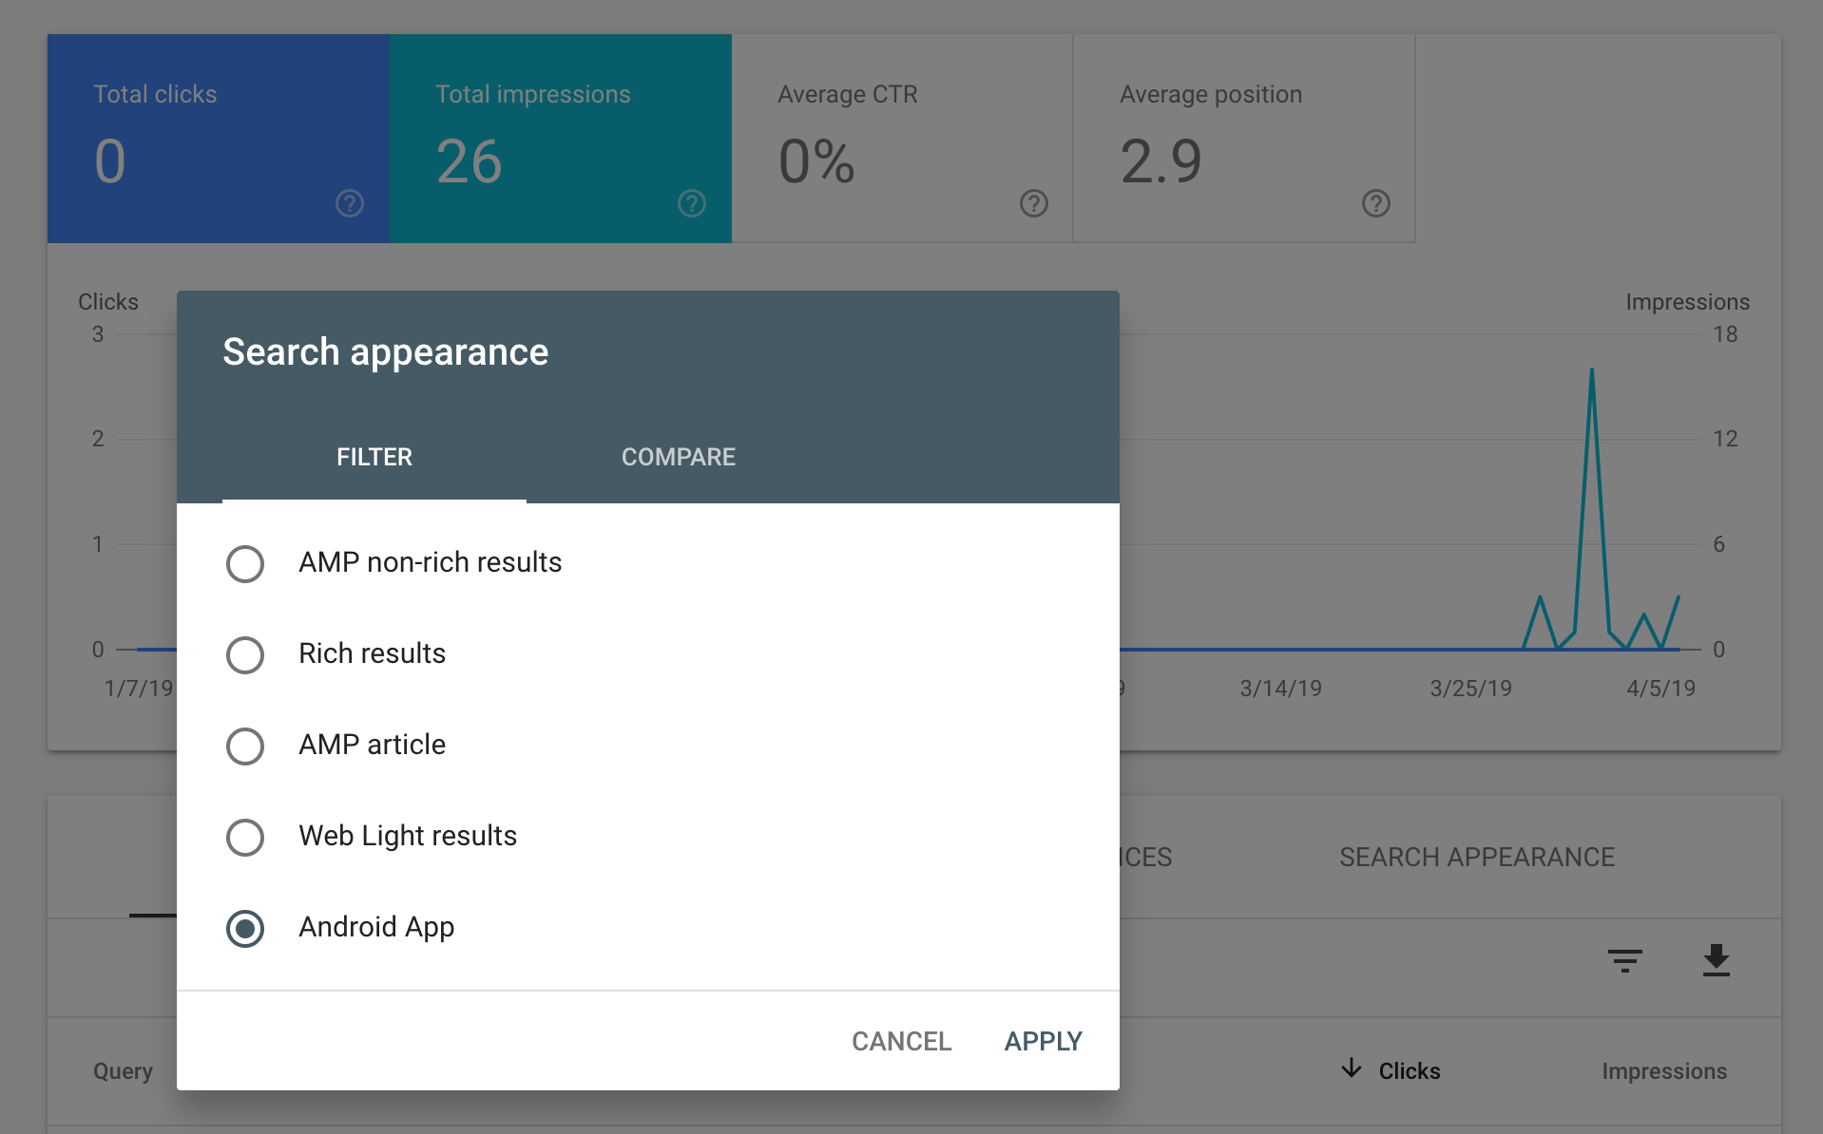Open help on the Average position card
The width and height of the screenshot is (1823, 1134).
[1376, 203]
